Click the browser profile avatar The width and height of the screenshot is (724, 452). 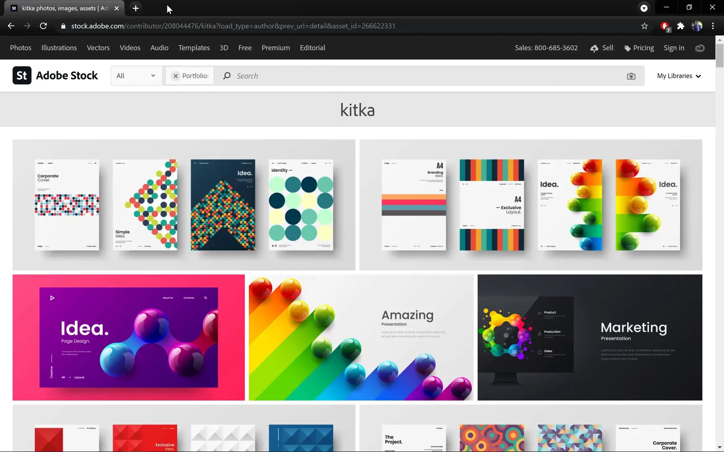pos(698,26)
